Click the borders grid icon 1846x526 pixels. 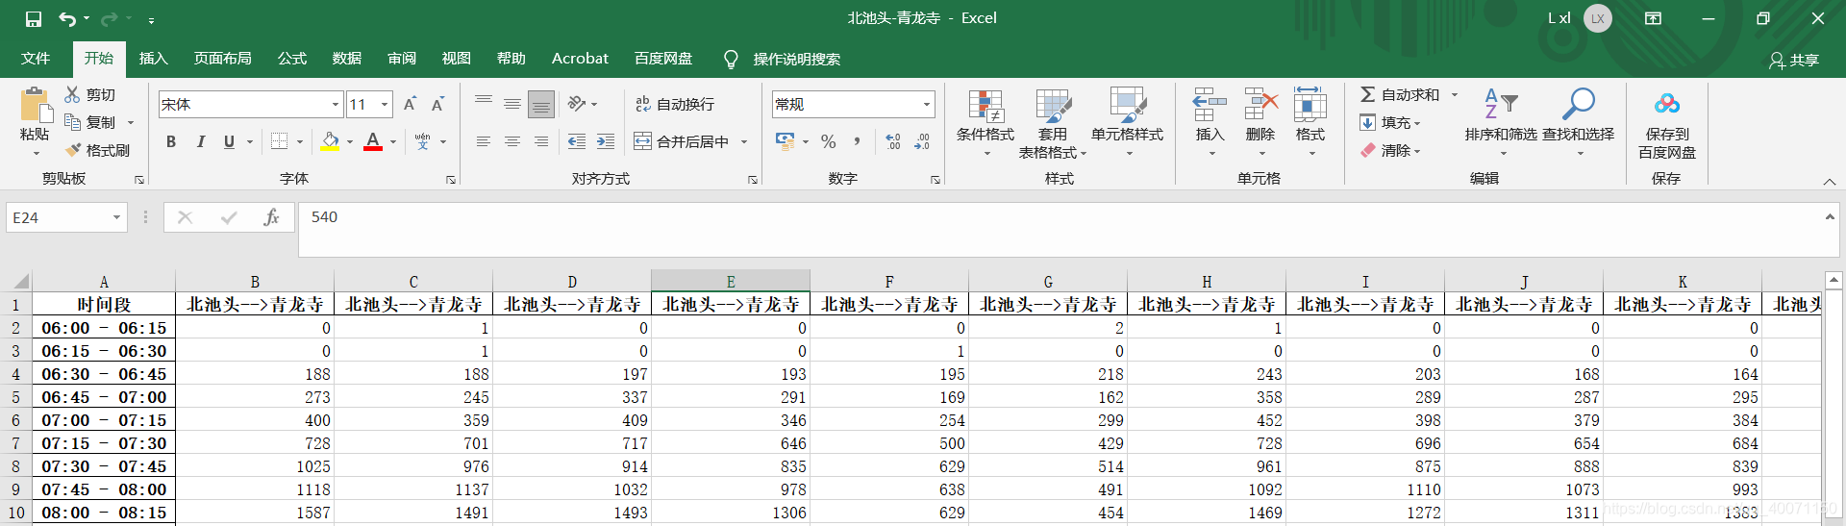coord(279,141)
